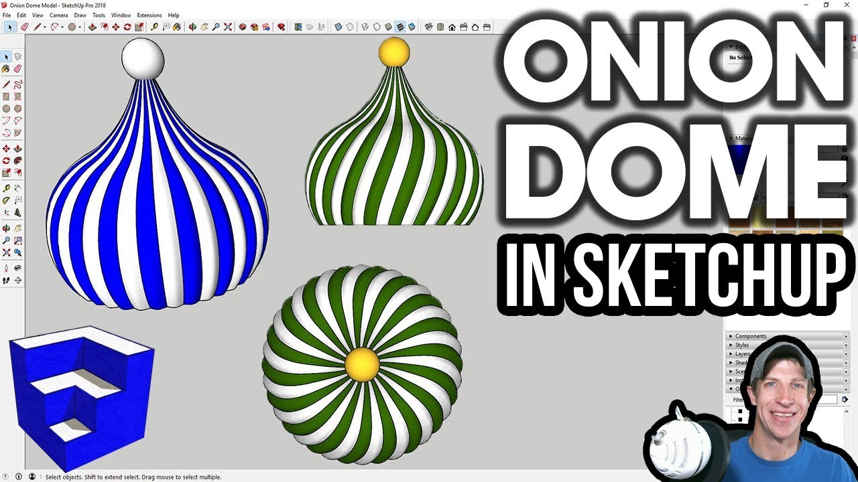Select the Axes tool in left palette
Image resolution: width=858 pixels, height=482 pixels.
(6, 213)
